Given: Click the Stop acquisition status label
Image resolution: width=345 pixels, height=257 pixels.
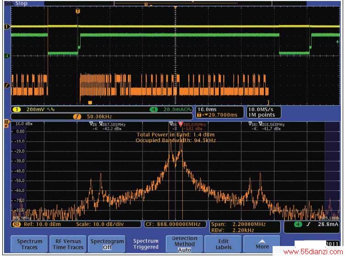Looking at the screenshot, I should (22, 3).
